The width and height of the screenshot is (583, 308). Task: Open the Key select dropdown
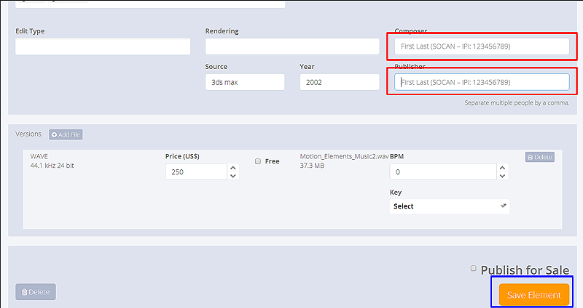(x=449, y=206)
